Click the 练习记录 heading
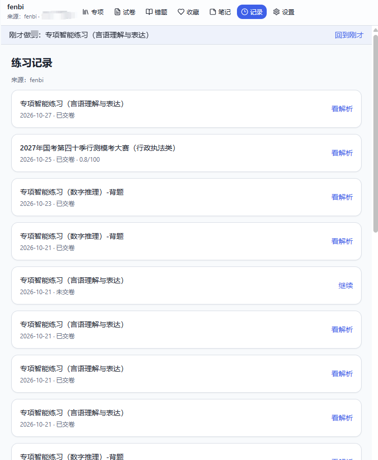Screen dimensions: 378x460 [32, 63]
